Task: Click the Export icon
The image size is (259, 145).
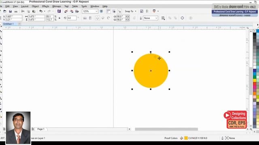Action: (72, 11)
